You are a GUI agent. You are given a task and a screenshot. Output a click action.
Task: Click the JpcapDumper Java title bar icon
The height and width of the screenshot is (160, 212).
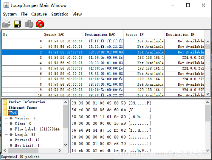click(x=6, y=5)
